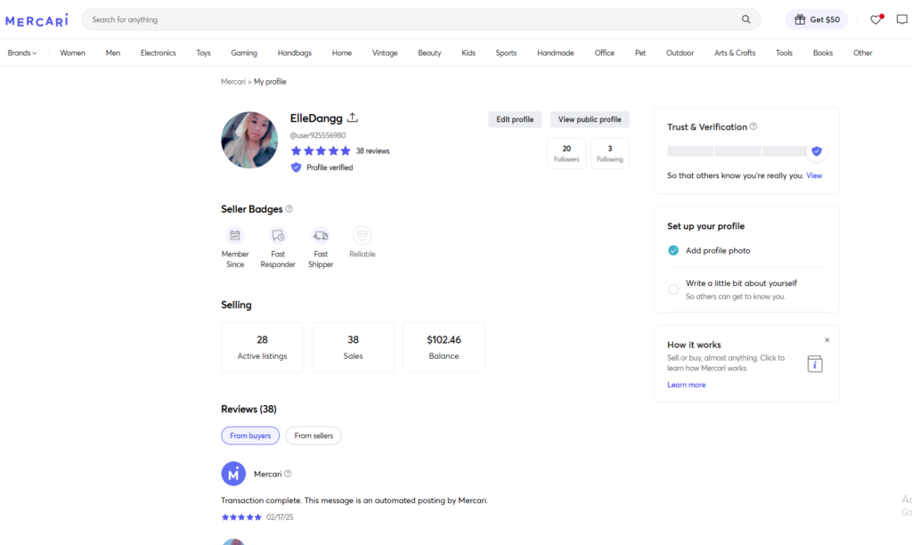Open the 38 Sales card
The width and height of the screenshot is (912, 545).
[353, 347]
